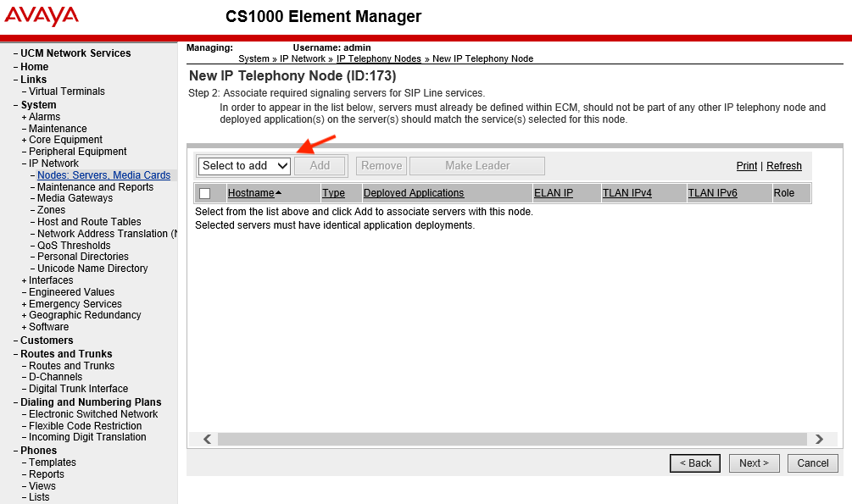Open the Print link

click(747, 166)
